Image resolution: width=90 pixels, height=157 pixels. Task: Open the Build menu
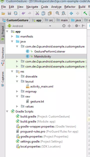coord(82,7)
